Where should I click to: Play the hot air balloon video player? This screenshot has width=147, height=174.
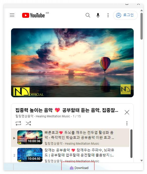pos(72,63)
